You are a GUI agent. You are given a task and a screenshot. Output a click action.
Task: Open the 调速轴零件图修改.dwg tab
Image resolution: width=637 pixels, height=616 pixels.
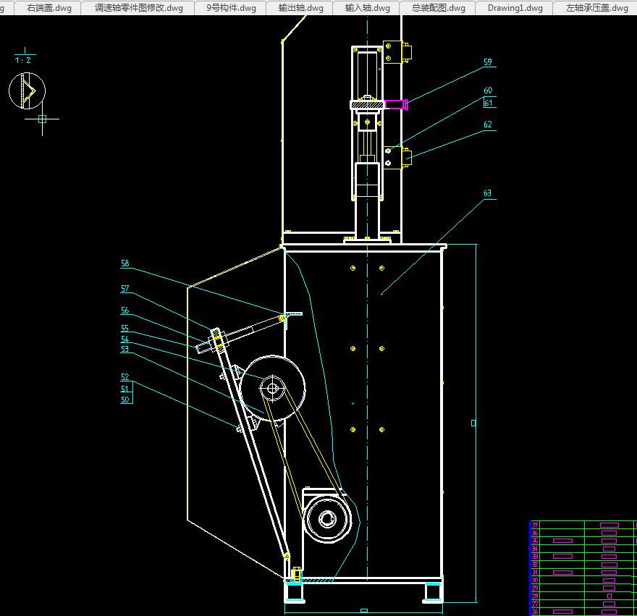point(138,8)
